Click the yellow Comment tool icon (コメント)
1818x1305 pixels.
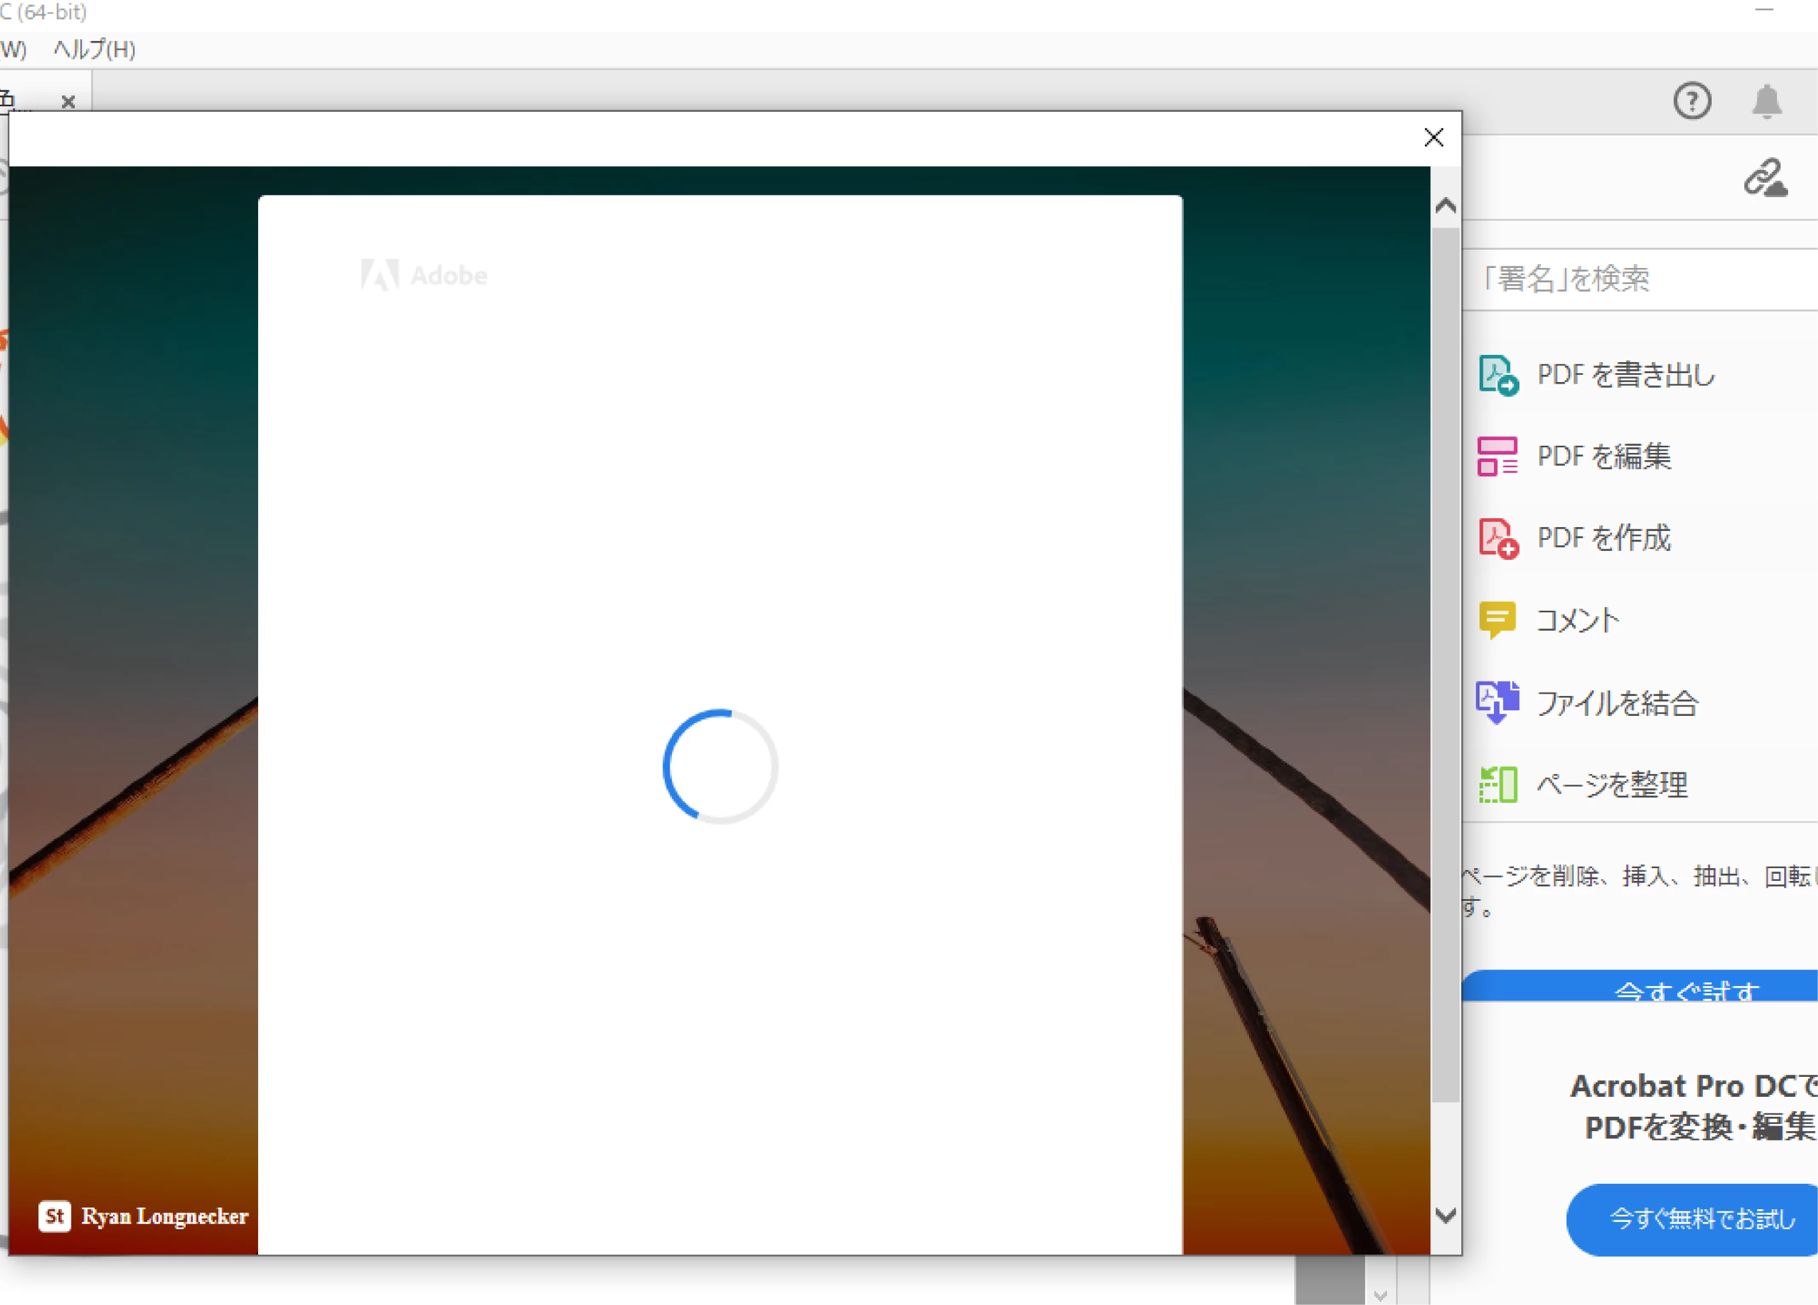(1497, 619)
